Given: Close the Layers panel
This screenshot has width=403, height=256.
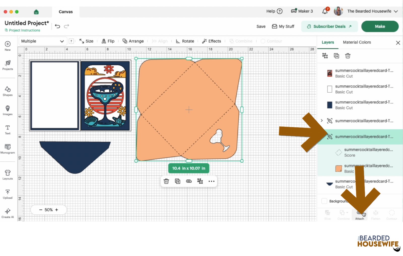Looking at the screenshot, I should [398, 43].
